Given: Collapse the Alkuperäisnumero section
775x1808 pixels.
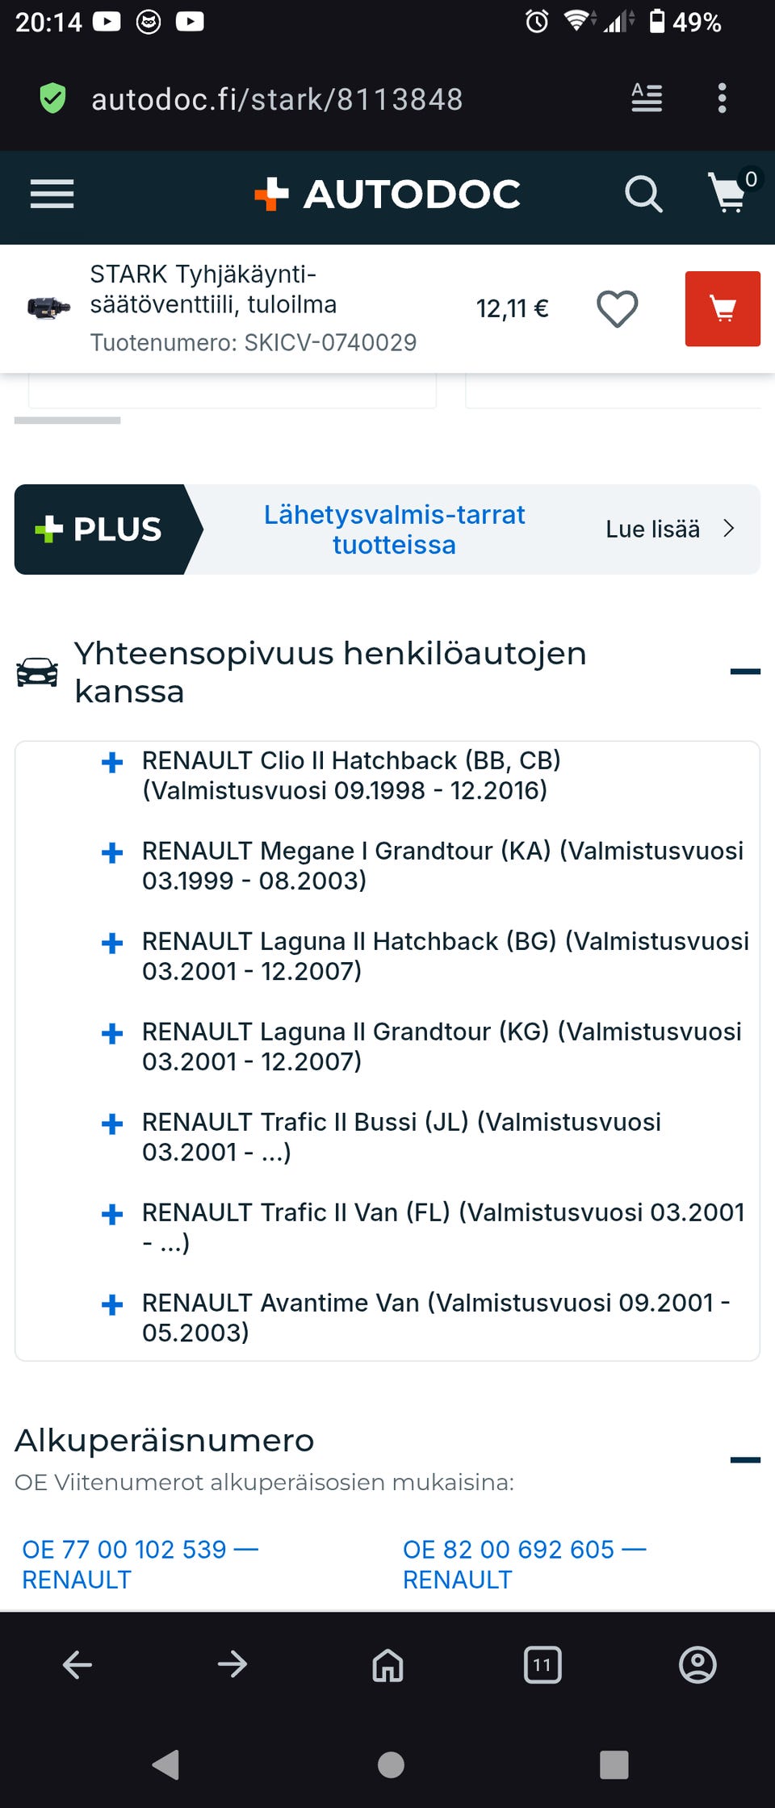Looking at the screenshot, I should pos(744,1459).
